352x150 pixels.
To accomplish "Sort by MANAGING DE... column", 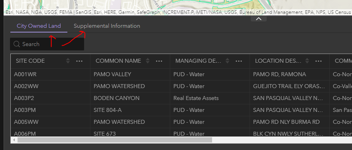I will tap(227, 61).
